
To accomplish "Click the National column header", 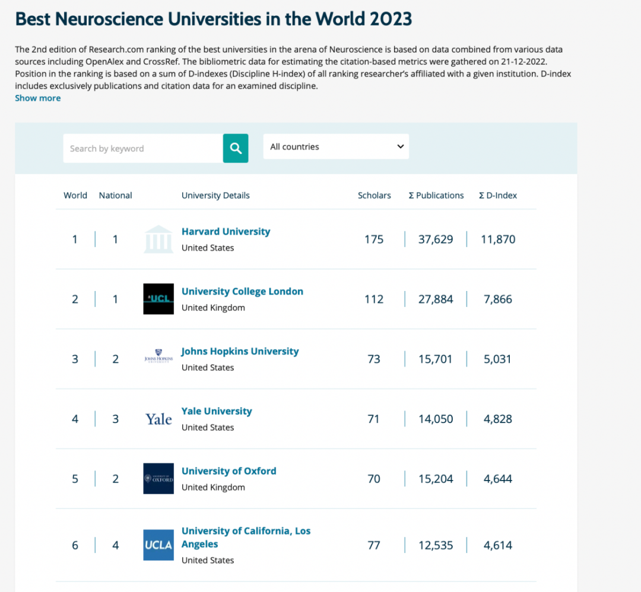I will point(115,195).
